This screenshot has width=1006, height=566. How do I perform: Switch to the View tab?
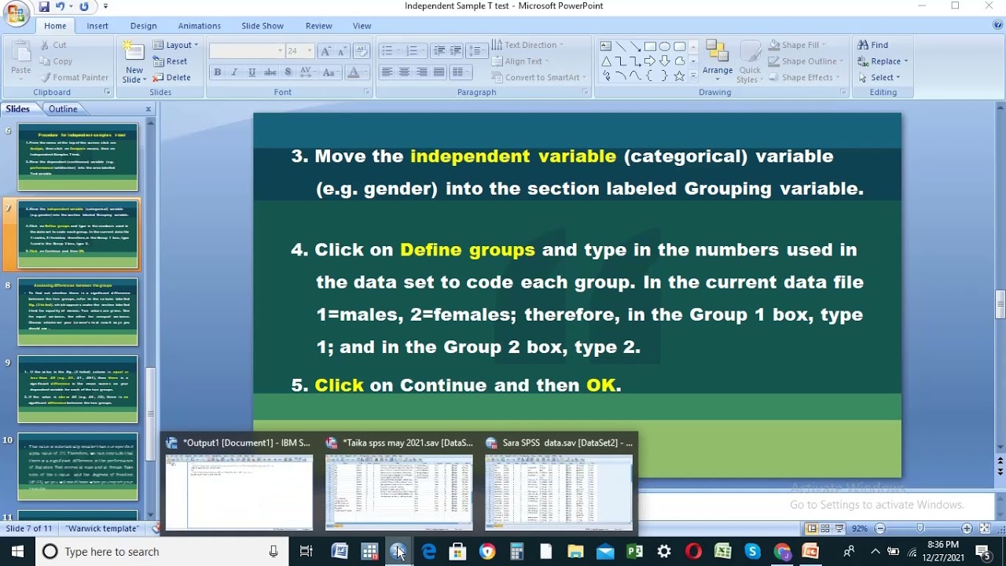click(362, 26)
